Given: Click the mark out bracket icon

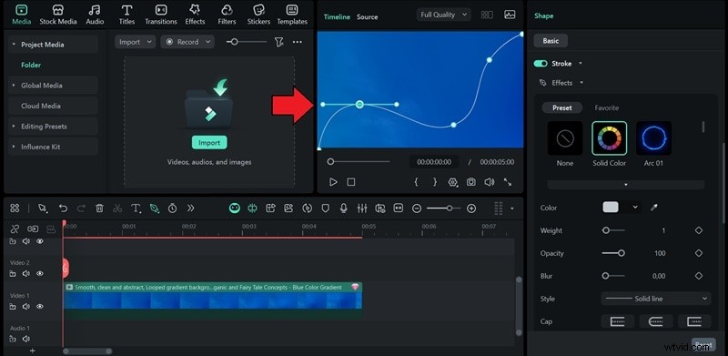Looking at the screenshot, I should point(435,182).
